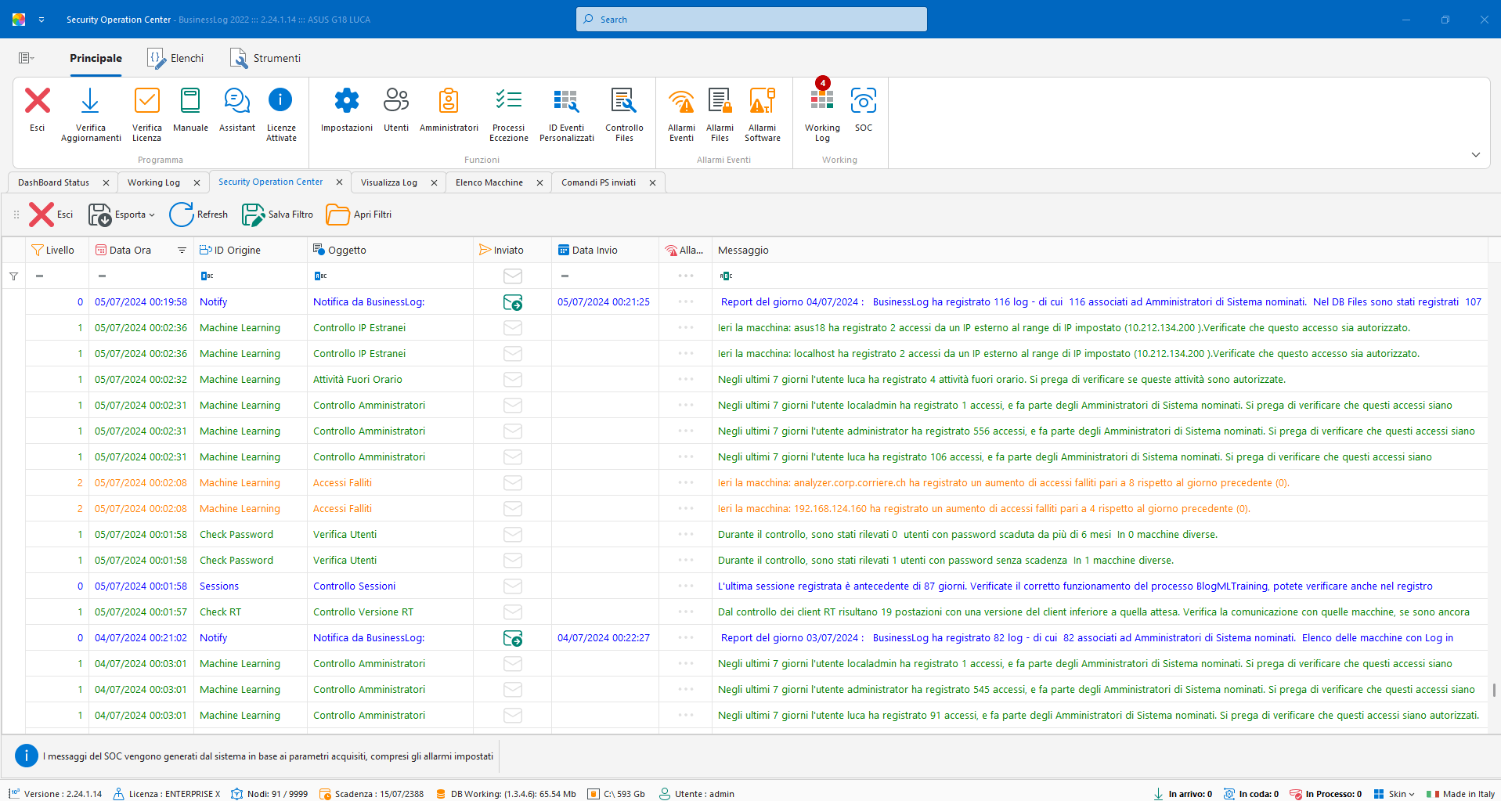Sort by Inviato column header
The width and height of the screenshot is (1501, 801).
512,250
